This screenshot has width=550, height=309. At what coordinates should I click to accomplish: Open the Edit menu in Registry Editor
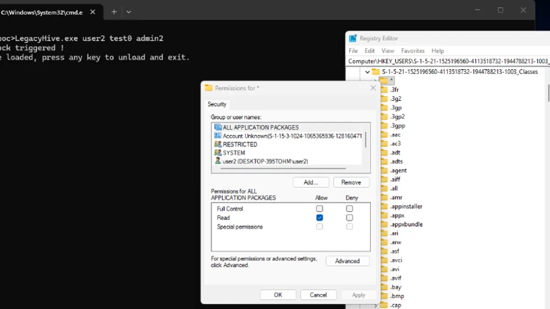tap(370, 51)
